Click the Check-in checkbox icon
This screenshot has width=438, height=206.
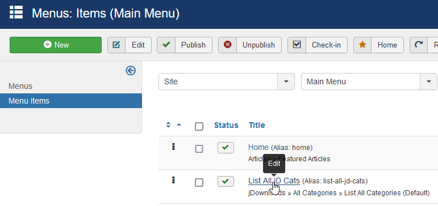coord(297,45)
